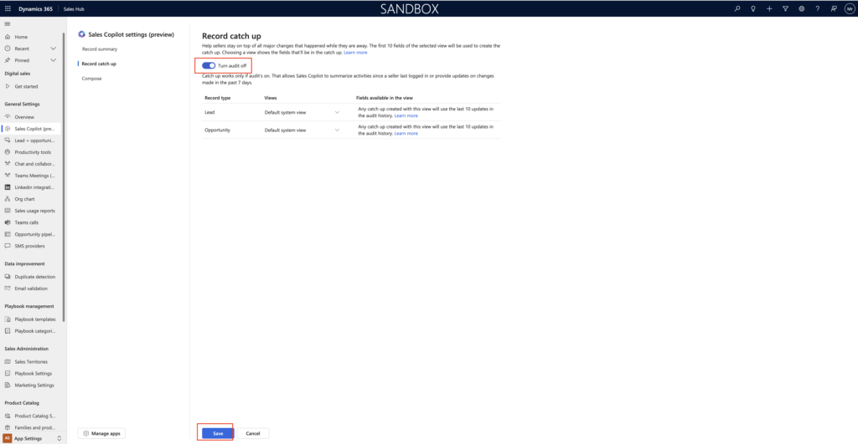Click the Fields available in the view header
Screen dimensions: 858x444
pos(384,98)
